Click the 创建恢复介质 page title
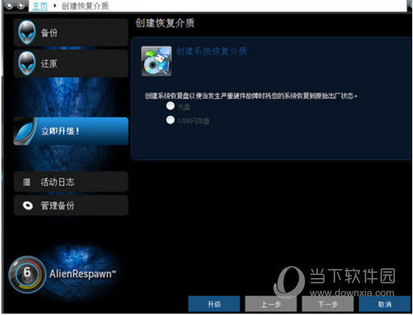 [x=165, y=23]
